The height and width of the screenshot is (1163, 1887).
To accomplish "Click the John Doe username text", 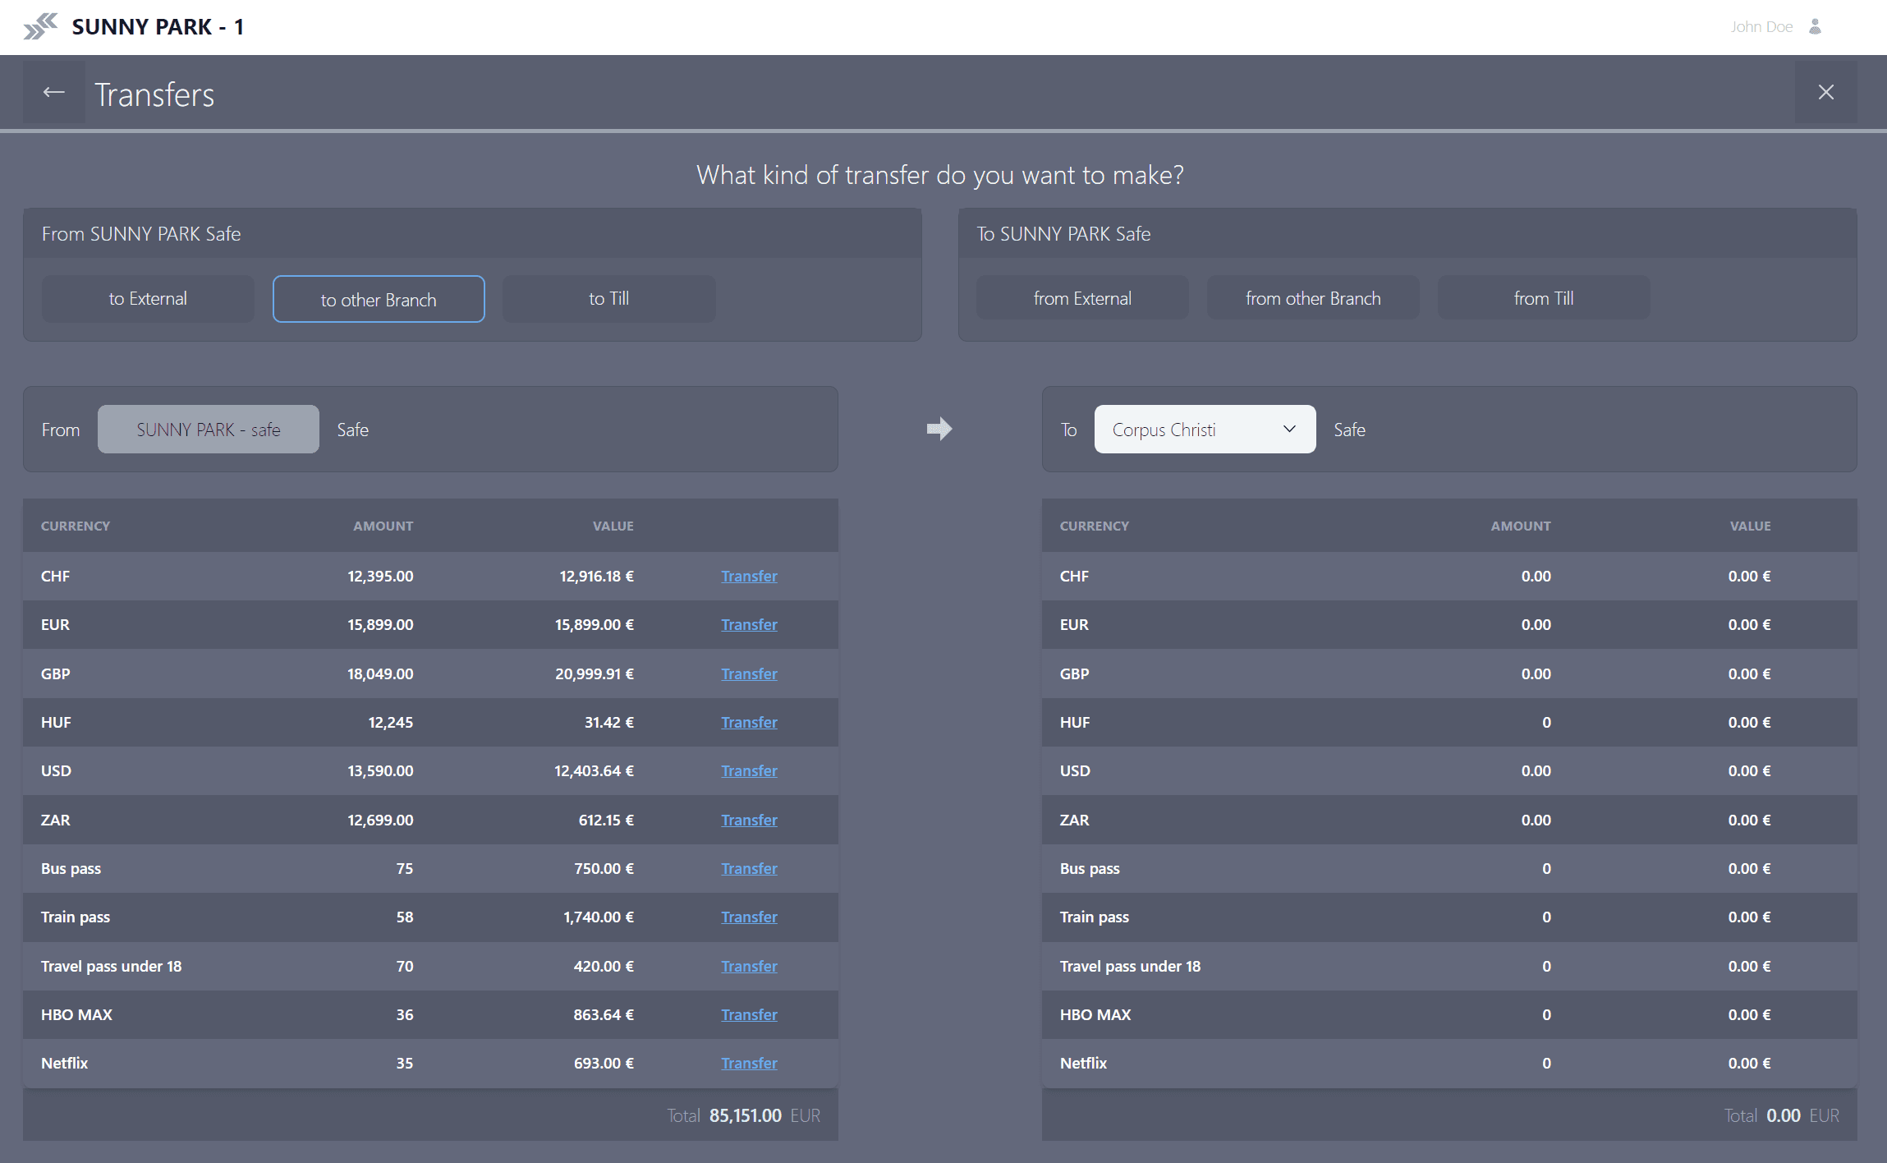I will coord(1761,26).
